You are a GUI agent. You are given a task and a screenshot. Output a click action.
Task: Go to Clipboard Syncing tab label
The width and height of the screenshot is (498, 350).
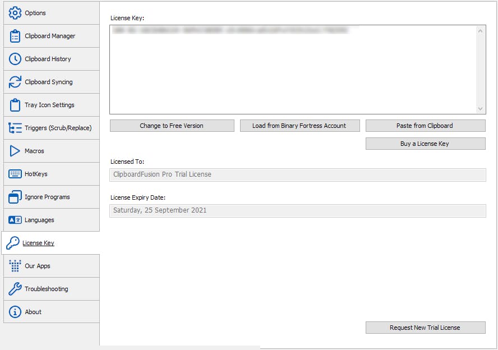(x=49, y=82)
